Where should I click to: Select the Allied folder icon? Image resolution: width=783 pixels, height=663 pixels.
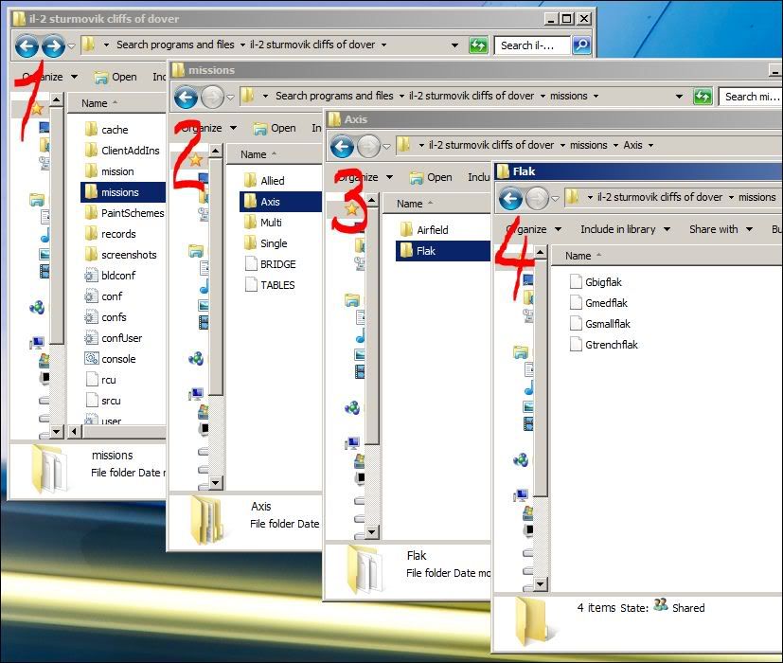[x=250, y=180]
